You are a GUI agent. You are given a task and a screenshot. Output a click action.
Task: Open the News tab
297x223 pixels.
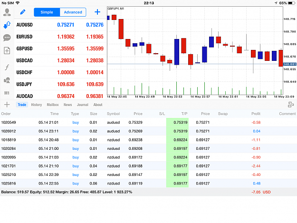coord(67,105)
